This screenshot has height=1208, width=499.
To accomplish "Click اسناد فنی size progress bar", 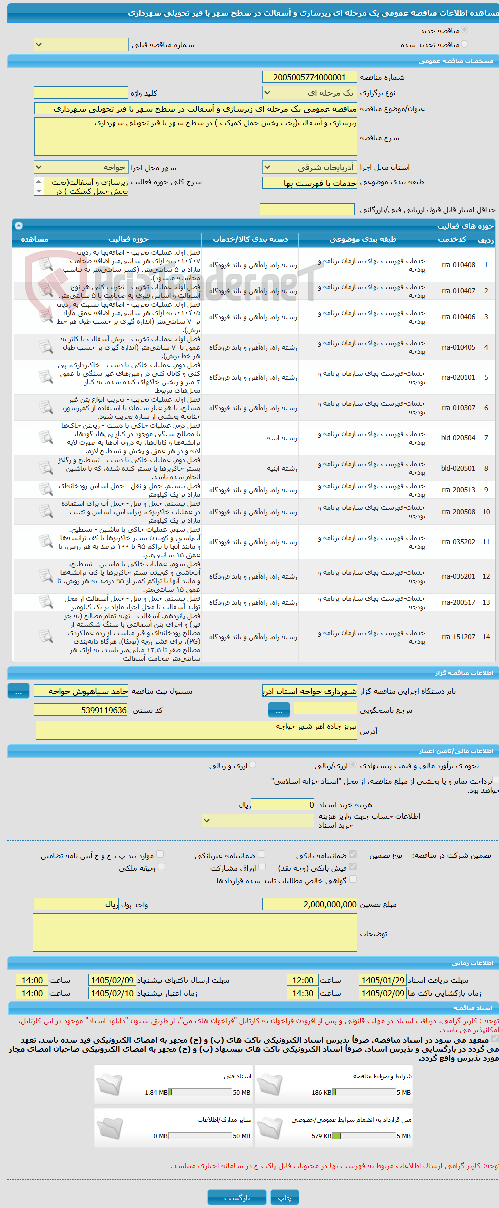I will [200, 1092].
